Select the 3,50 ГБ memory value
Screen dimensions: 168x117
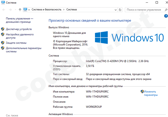(x=90, y=66)
